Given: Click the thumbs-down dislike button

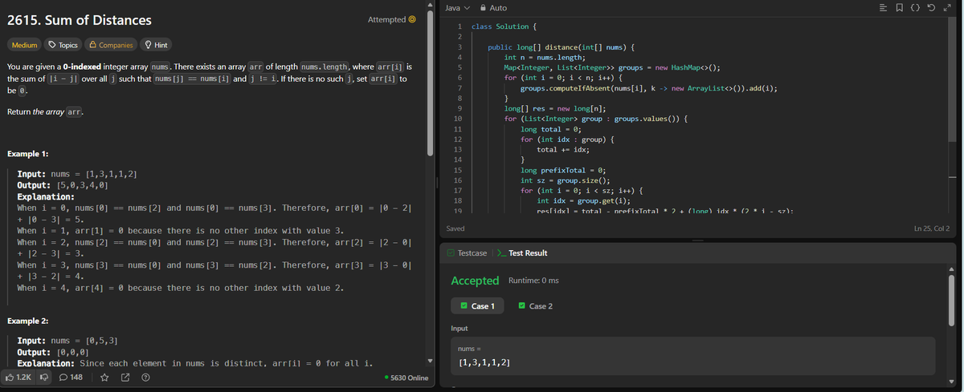Looking at the screenshot, I should [x=46, y=378].
